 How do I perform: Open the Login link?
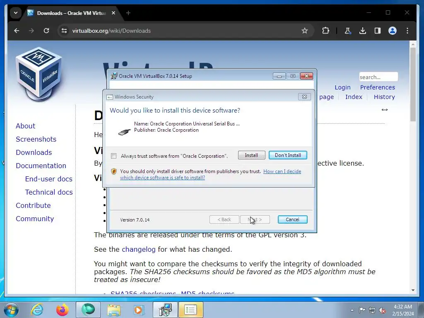click(342, 87)
